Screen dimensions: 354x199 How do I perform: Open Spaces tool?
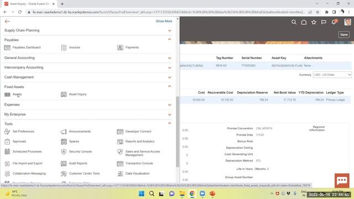[74, 142]
